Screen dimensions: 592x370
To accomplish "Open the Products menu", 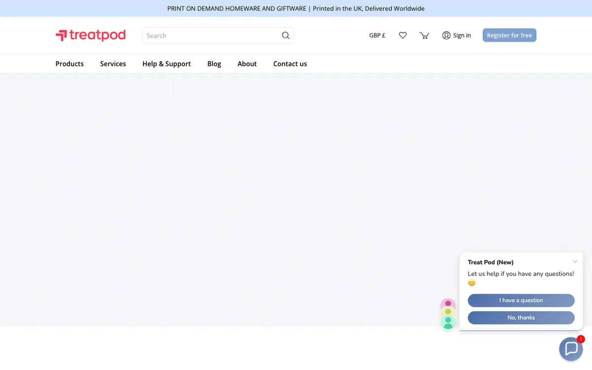I will [x=70, y=64].
